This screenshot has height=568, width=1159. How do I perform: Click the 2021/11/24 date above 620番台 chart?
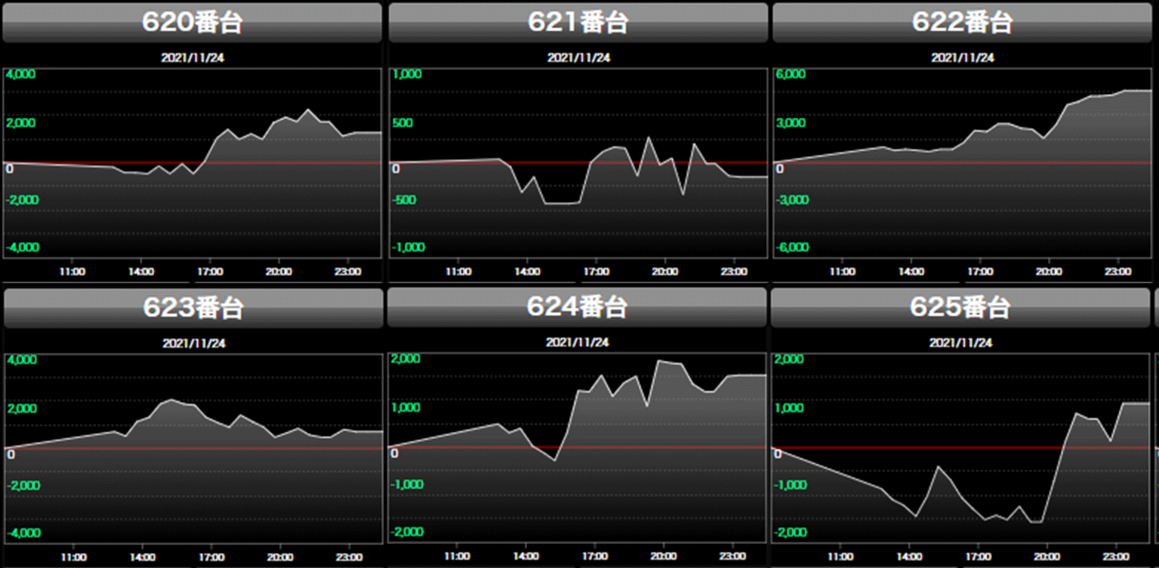(x=192, y=57)
